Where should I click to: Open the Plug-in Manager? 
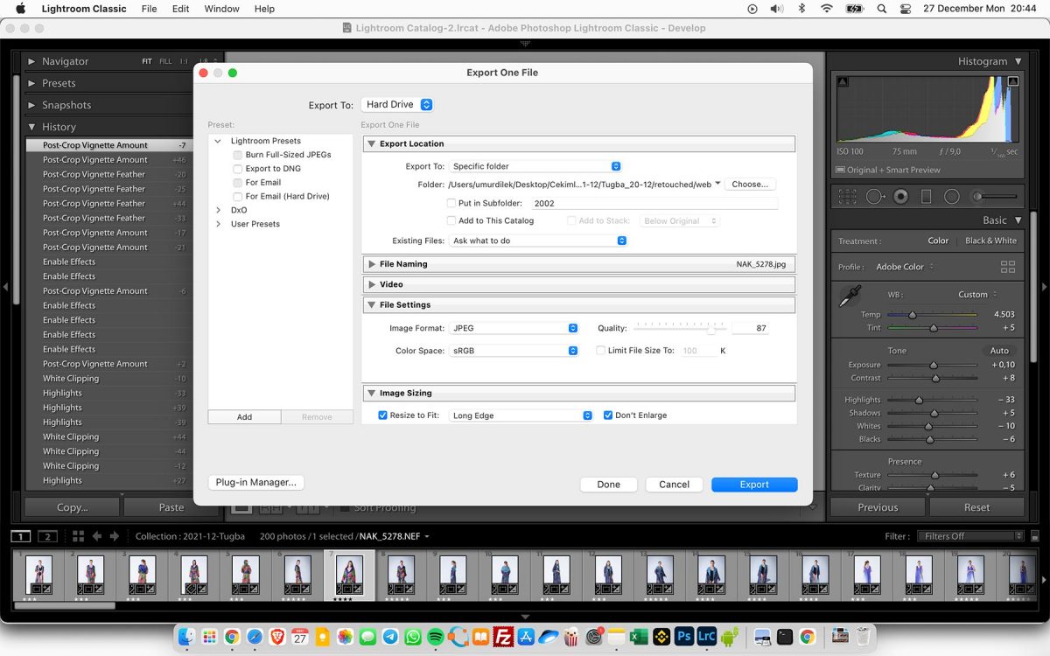click(256, 482)
